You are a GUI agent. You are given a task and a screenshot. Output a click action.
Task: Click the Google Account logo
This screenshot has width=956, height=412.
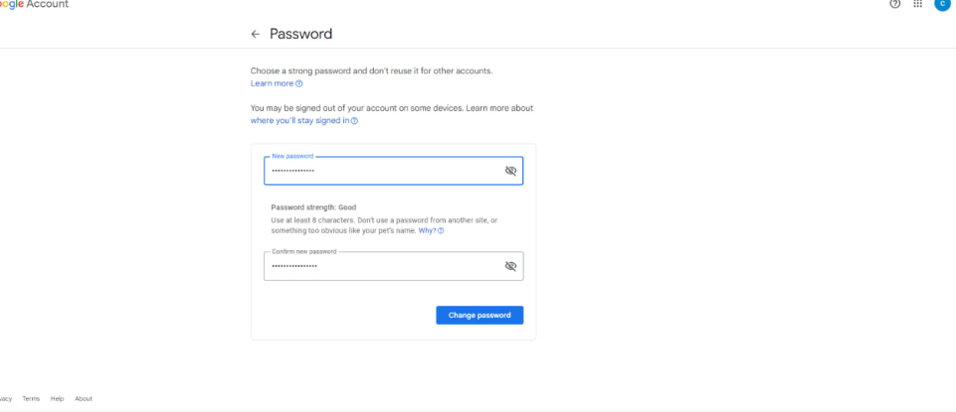[x=34, y=4]
